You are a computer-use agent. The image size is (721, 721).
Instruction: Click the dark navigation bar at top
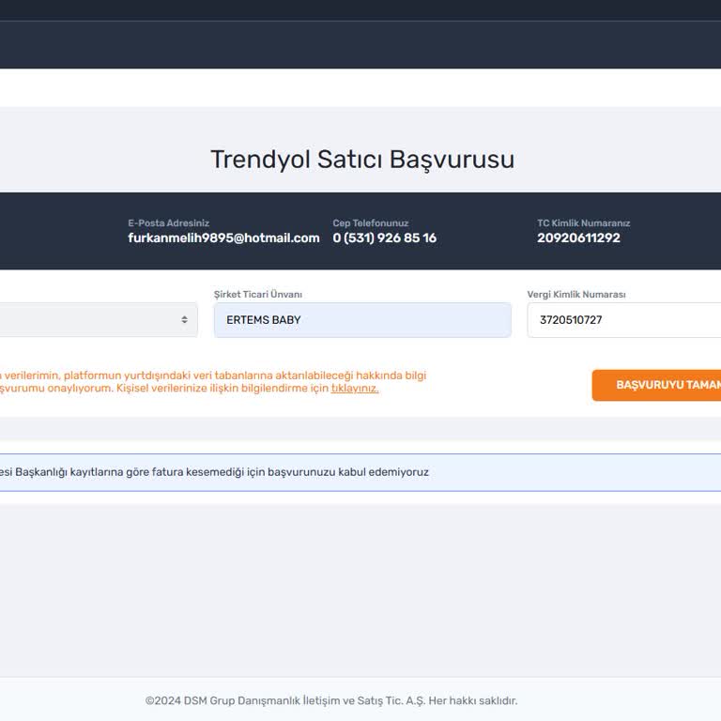tap(360, 45)
